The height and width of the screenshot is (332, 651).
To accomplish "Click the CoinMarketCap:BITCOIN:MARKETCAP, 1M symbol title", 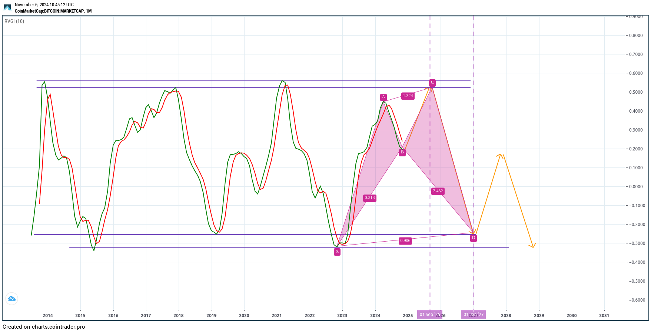I will point(53,11).
